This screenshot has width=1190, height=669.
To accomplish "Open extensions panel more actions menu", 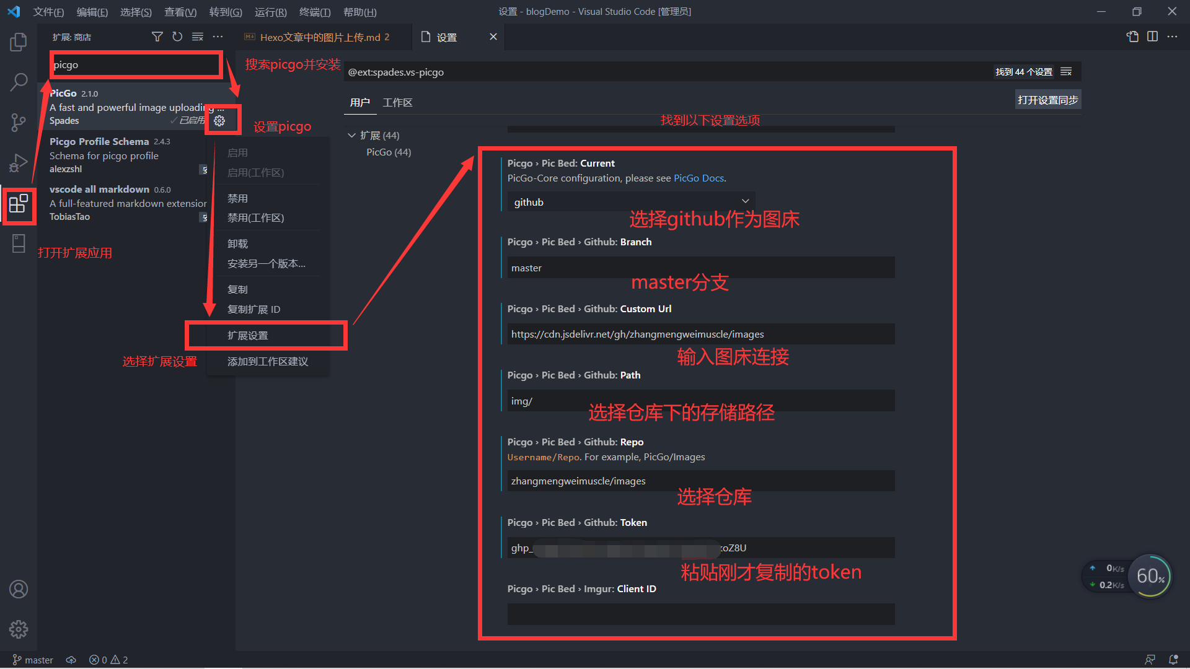I will click(x=218, y=37).
